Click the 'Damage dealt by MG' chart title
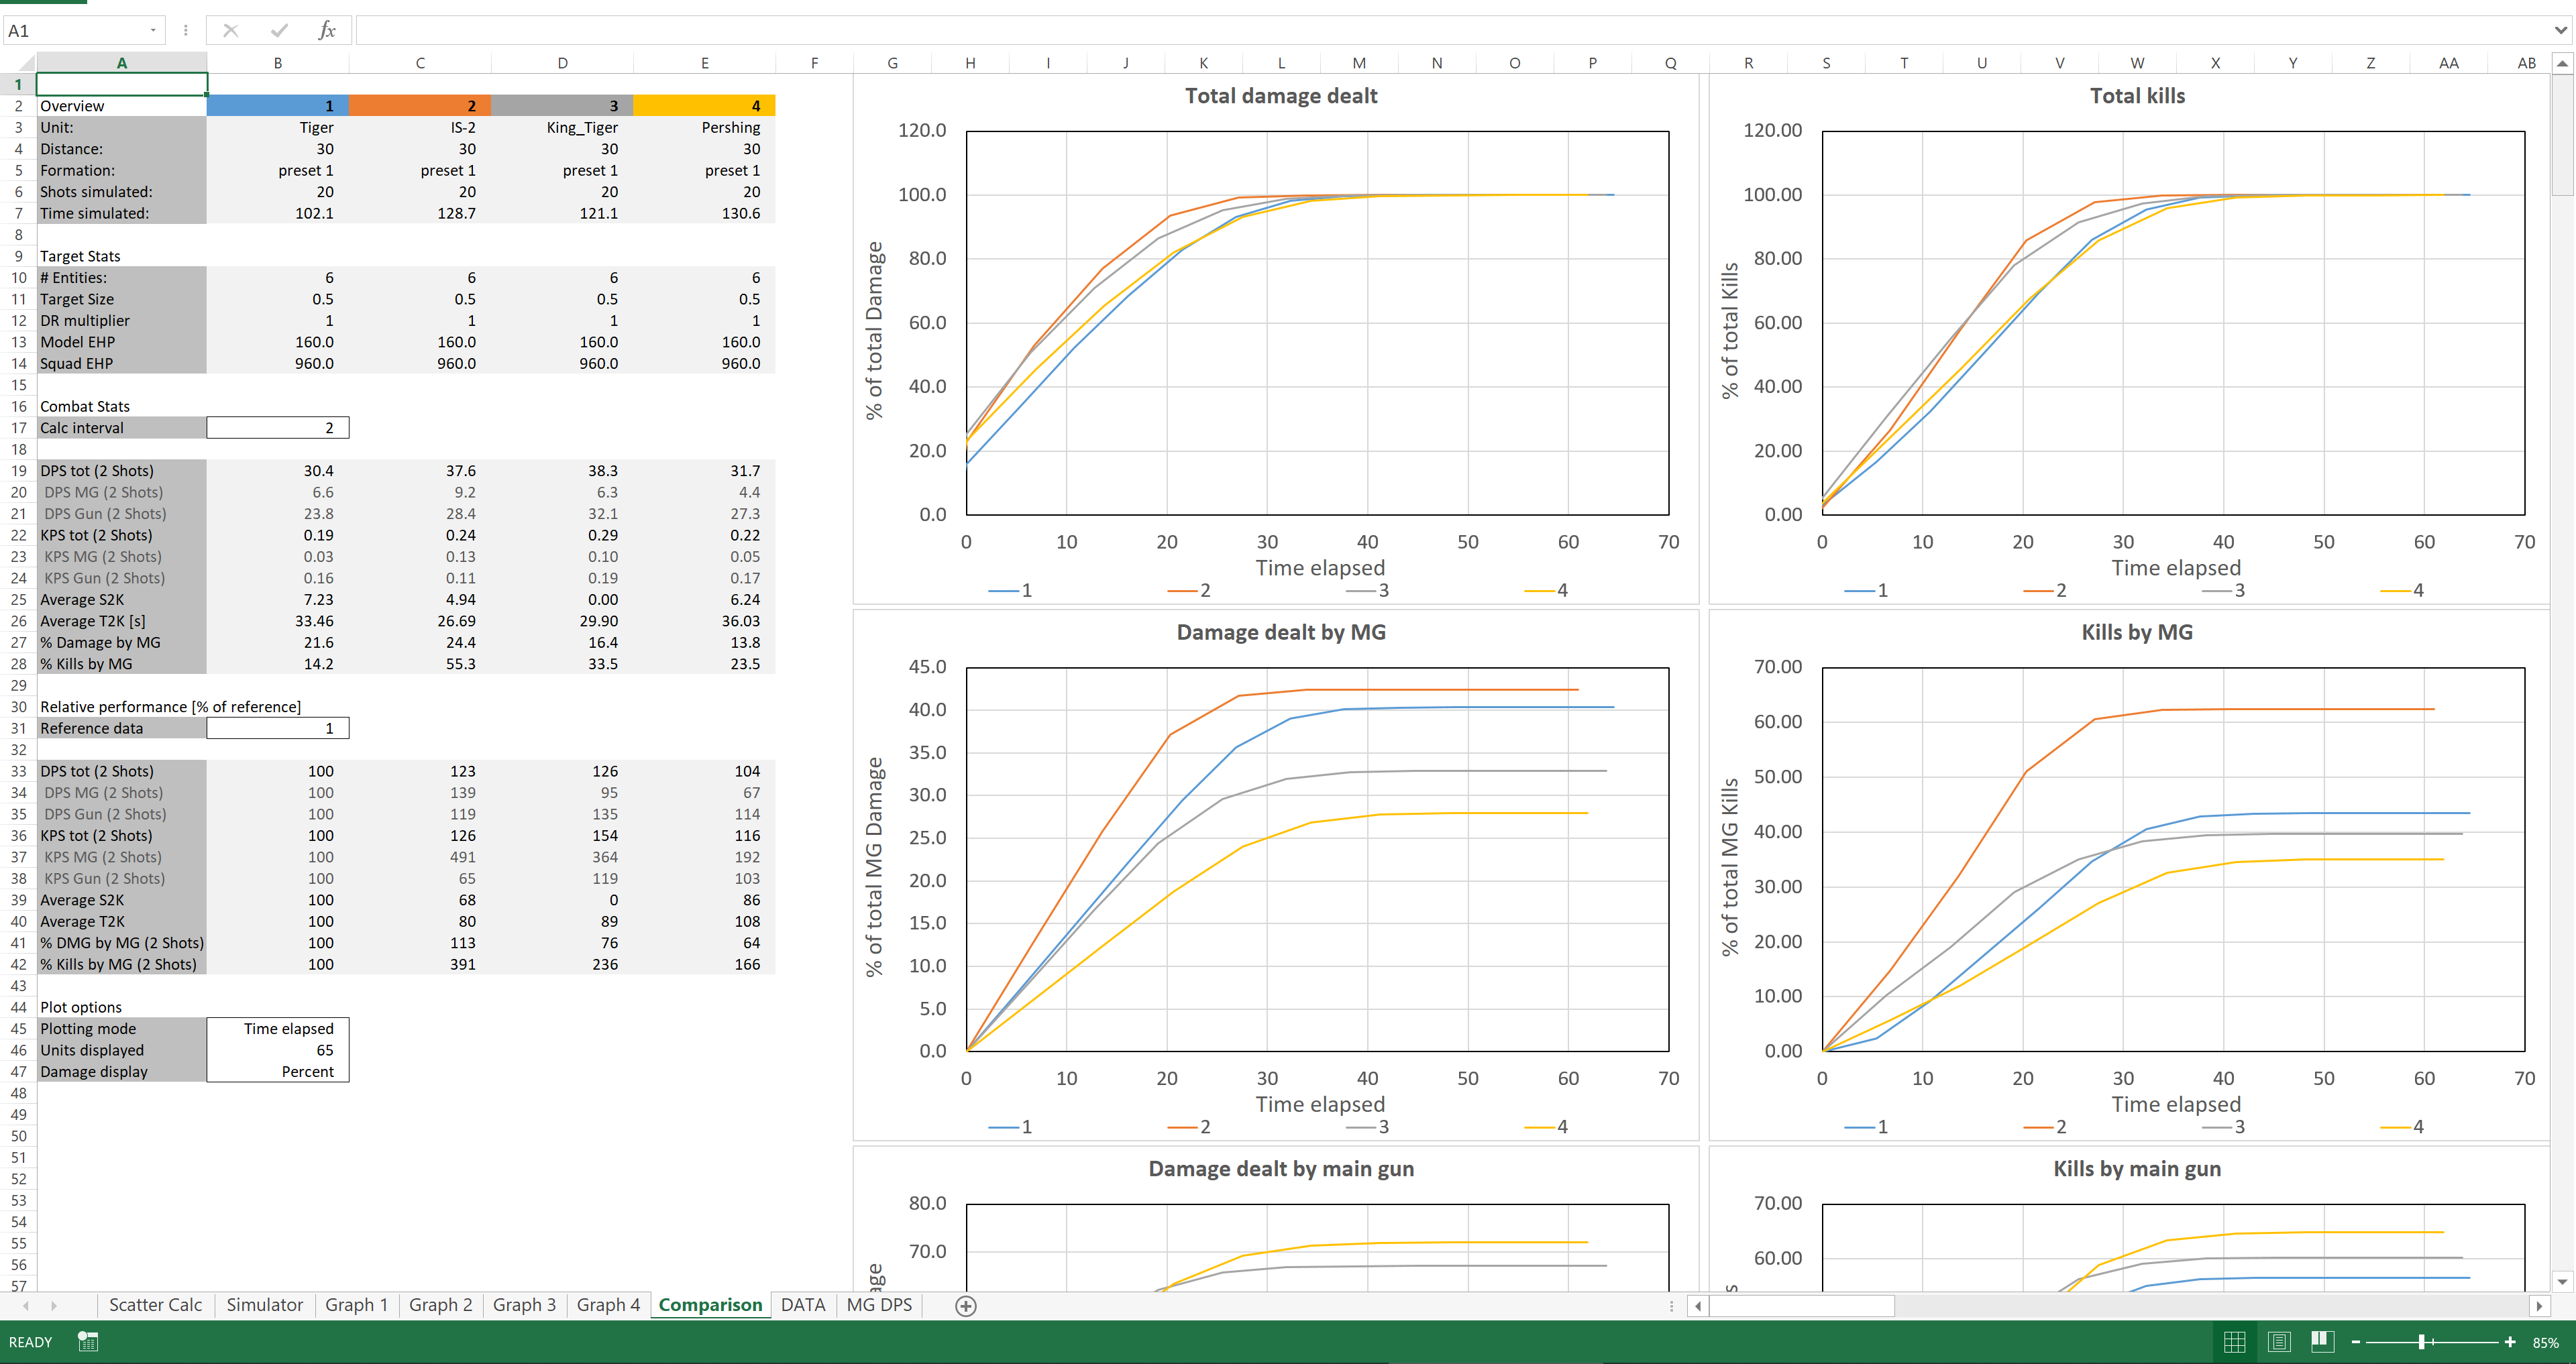Image resolution: width=2576 pixels, height=1364 pixels. (x=1281, y=632)
